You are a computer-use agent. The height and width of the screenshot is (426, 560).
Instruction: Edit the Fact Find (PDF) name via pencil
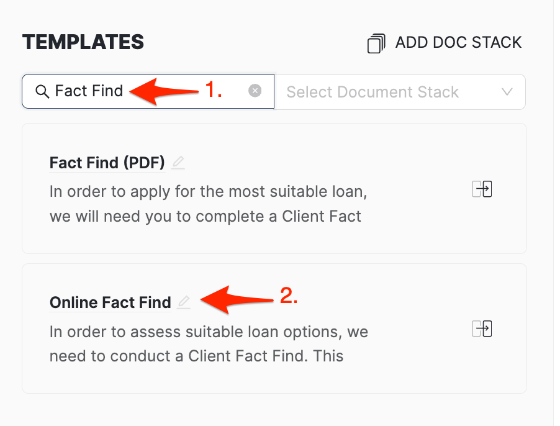coord(178,163)
